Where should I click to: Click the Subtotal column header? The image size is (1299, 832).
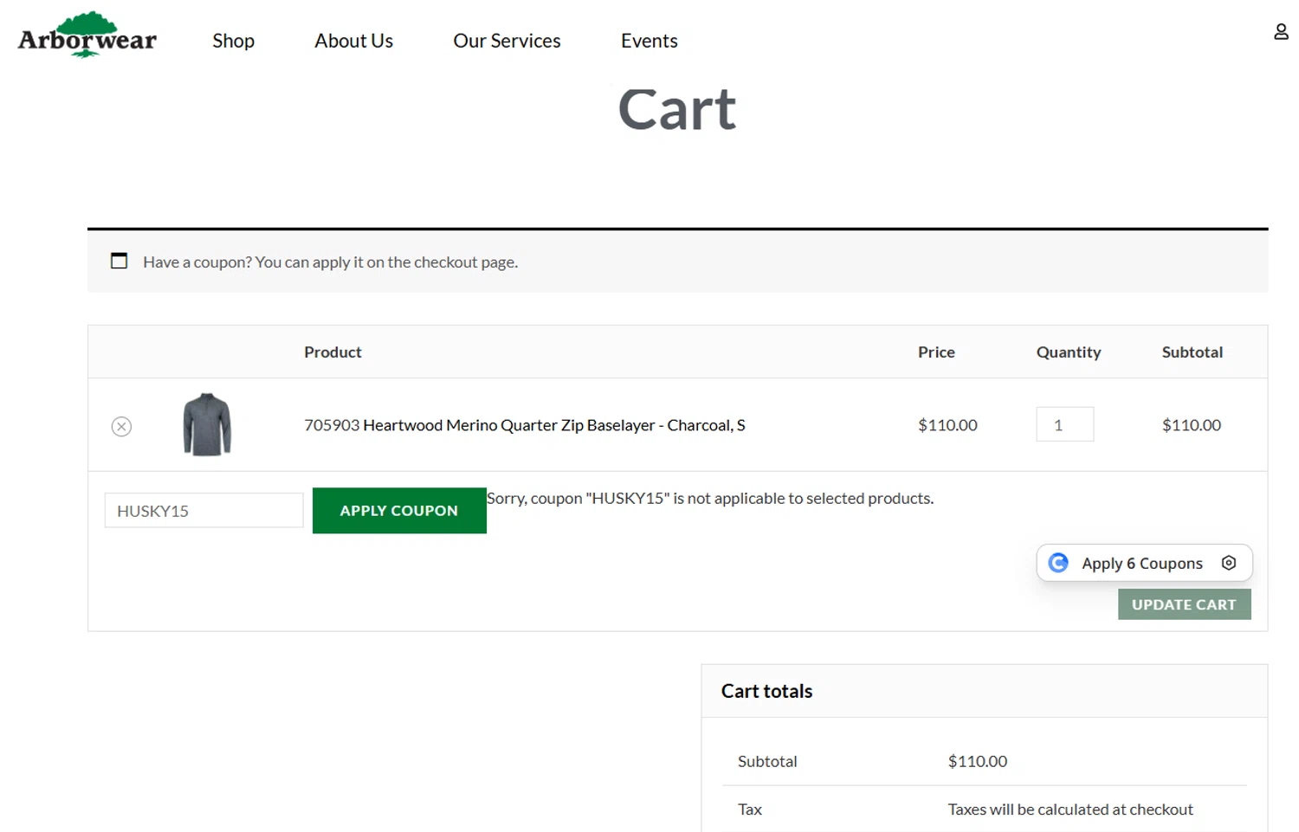(1192, 352)
